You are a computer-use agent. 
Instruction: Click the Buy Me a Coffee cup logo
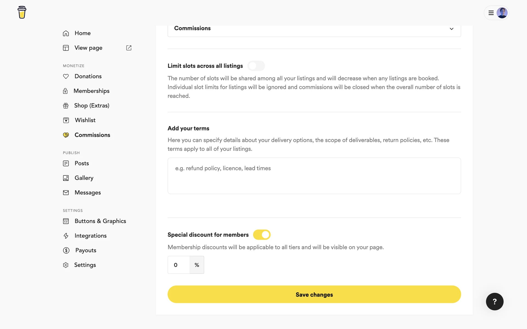(22, 12)
